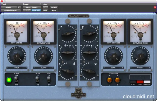Click the plugin automation enable icon under Auto
This screenshot has width=157, height=101.
pos(45,7)
